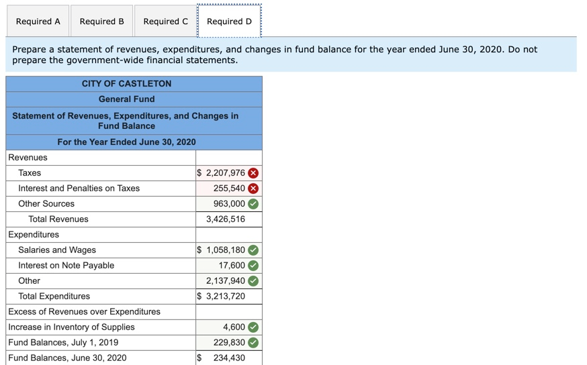
Task: Select the Total Revenues value 3,426,516
Action: (226, 219)
